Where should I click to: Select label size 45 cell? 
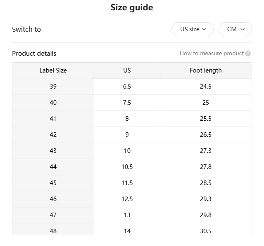click(53, 183)
